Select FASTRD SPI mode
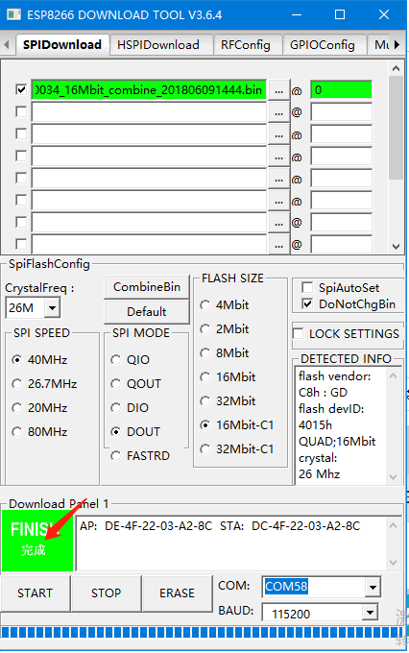 (140, 456)
